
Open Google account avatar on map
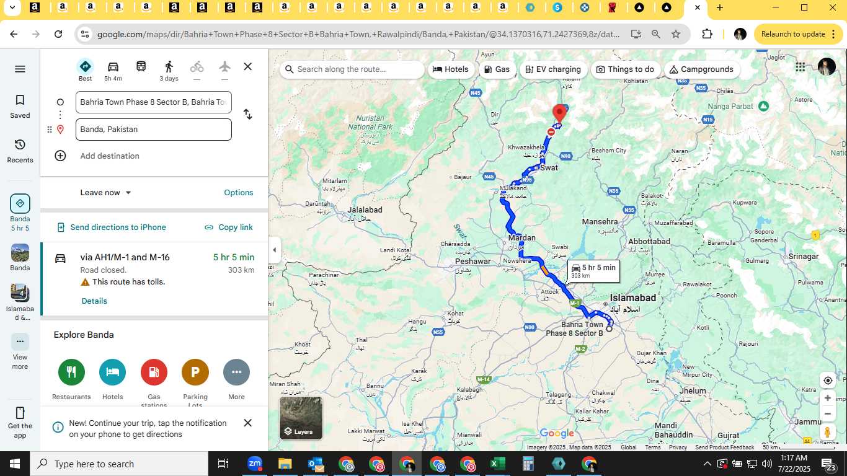tap(827, 67)
